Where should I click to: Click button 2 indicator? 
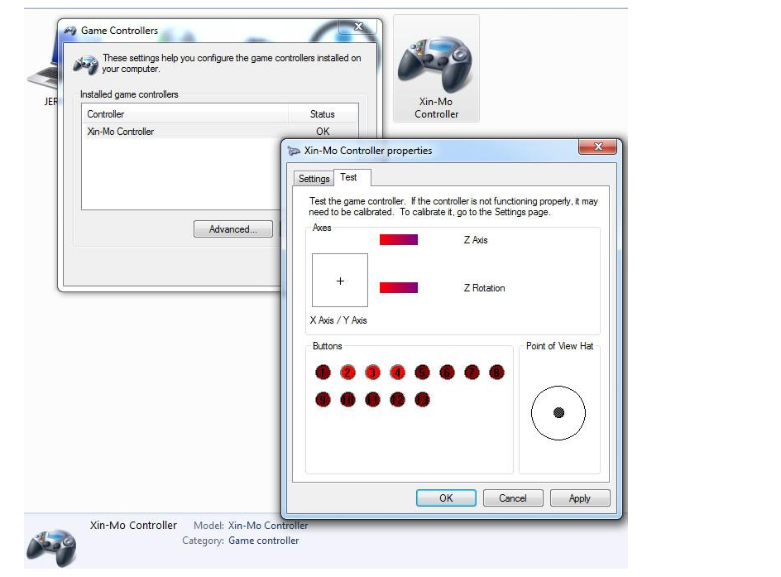(347, 373)
